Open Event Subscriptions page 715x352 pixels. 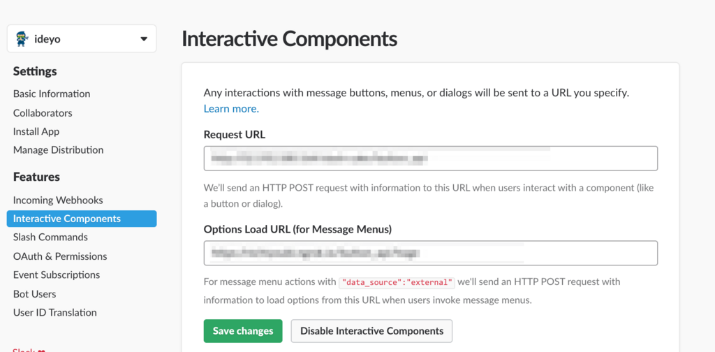tap(57, 275)
